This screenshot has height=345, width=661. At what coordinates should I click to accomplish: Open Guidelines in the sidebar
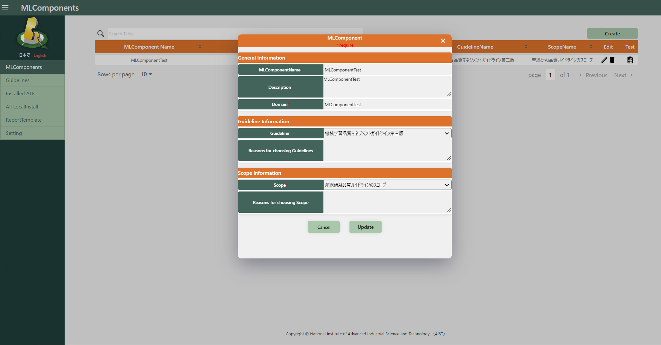point(18,80)
